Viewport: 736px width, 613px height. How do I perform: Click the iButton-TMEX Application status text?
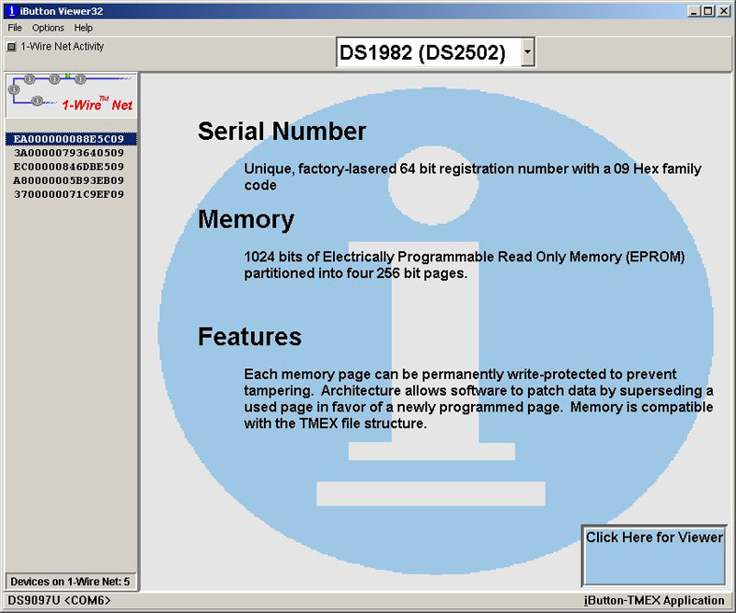pyautogui.click(x=654, y=600)
